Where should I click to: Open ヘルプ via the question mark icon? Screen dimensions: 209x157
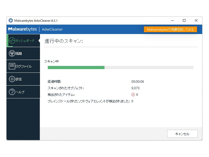pos(12,92)
